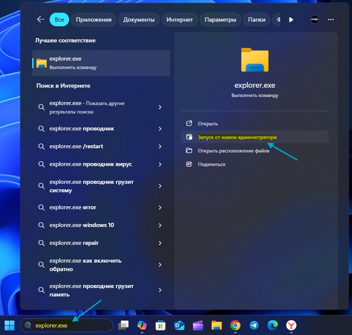This screenshot has height=335, width=352.
Task: Open Telegram from the taskbar
Action: [254, 325]
